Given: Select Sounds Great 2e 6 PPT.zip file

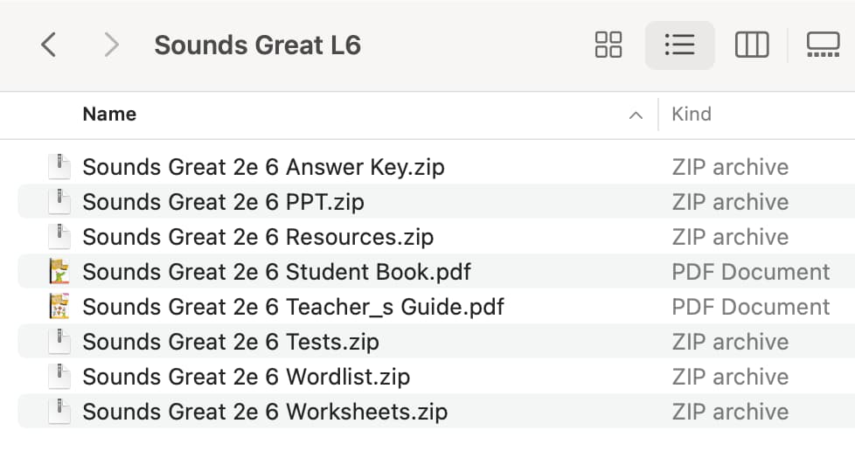Looking at the screenshot, I should coord(436,202).
